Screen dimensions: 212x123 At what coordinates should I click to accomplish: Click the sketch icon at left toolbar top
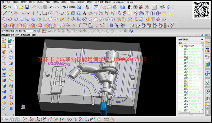[x=4, y=40]
